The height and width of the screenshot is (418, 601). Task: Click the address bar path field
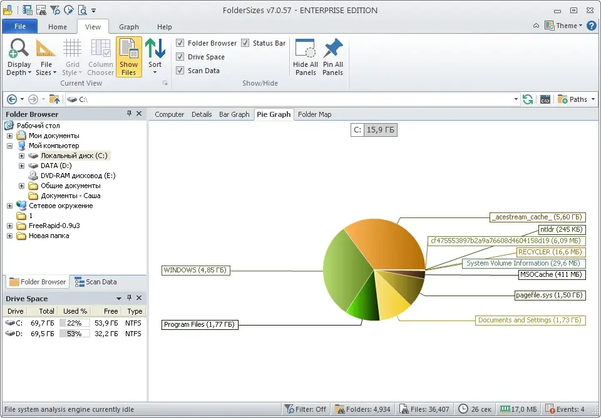click(291, 99)
